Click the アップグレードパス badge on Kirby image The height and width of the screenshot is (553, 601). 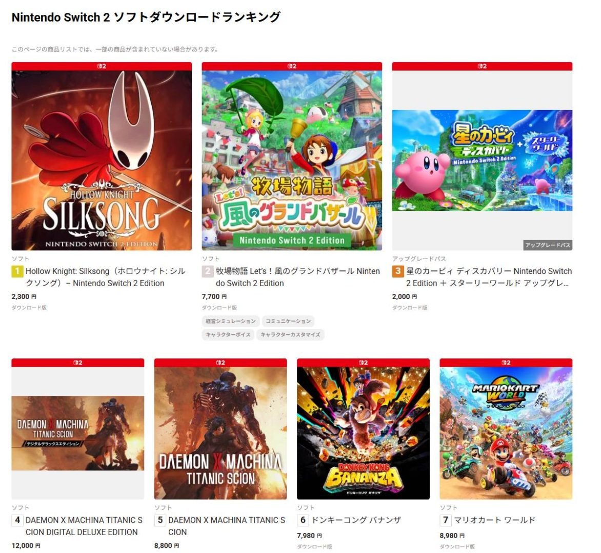(548, 245)
